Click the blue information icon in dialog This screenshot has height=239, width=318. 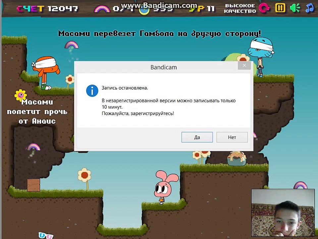click(92, 91)
